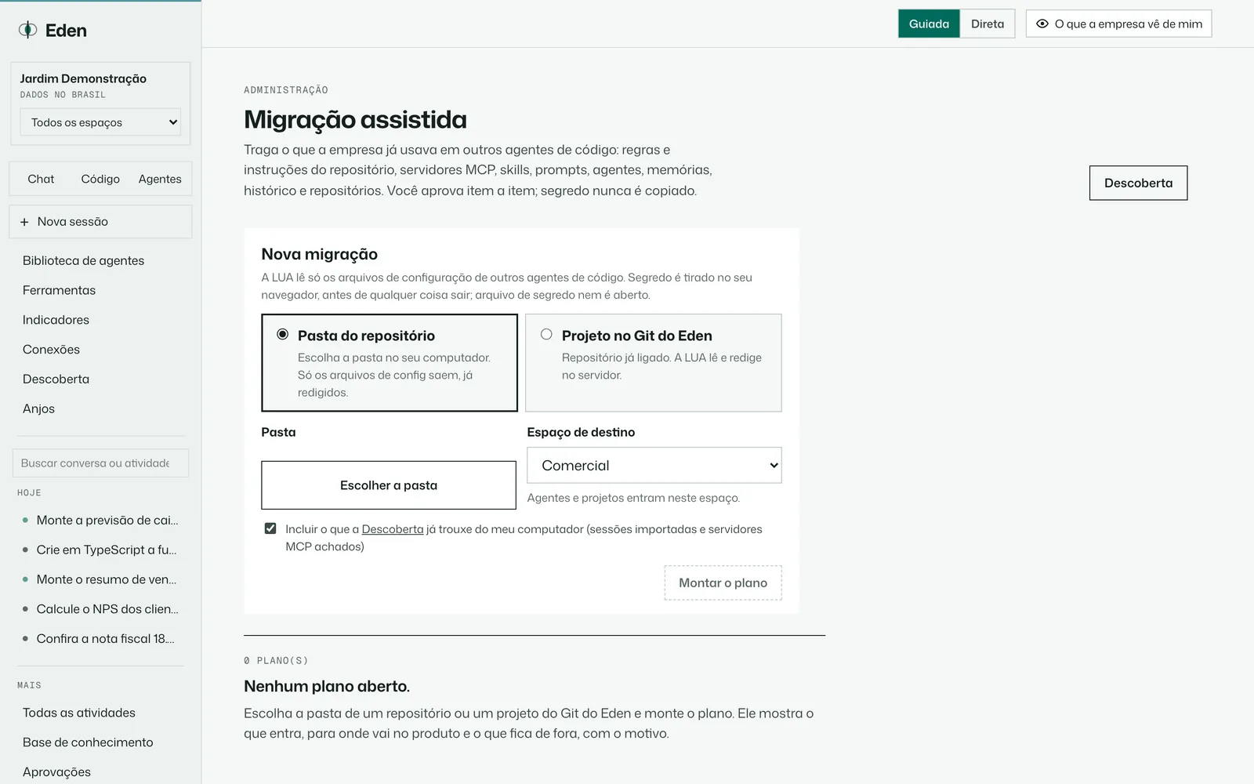Uncheck the Incluir Descoberta checkbox
The height and width of the screenshot is (784, 1254).
coord(270,528)
